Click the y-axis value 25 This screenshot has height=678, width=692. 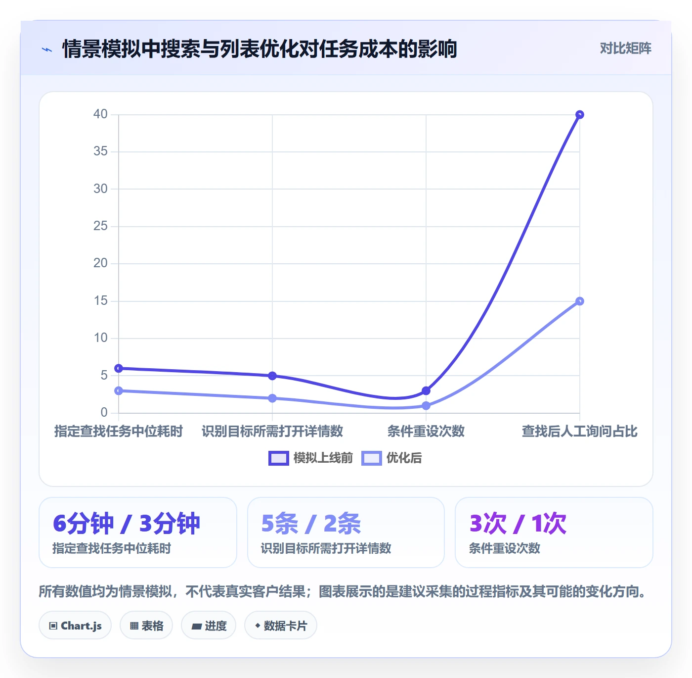click(100, 226)
